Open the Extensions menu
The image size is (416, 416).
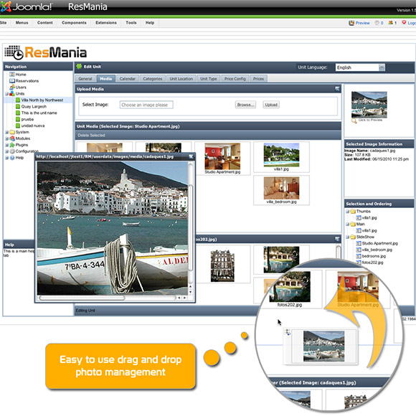click(106, 22)
